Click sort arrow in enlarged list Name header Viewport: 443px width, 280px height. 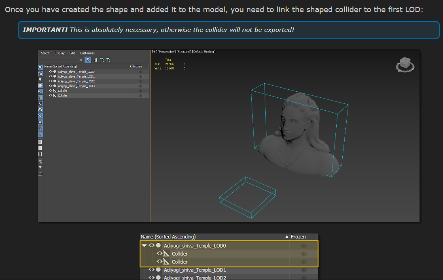[x=286, y=237]
